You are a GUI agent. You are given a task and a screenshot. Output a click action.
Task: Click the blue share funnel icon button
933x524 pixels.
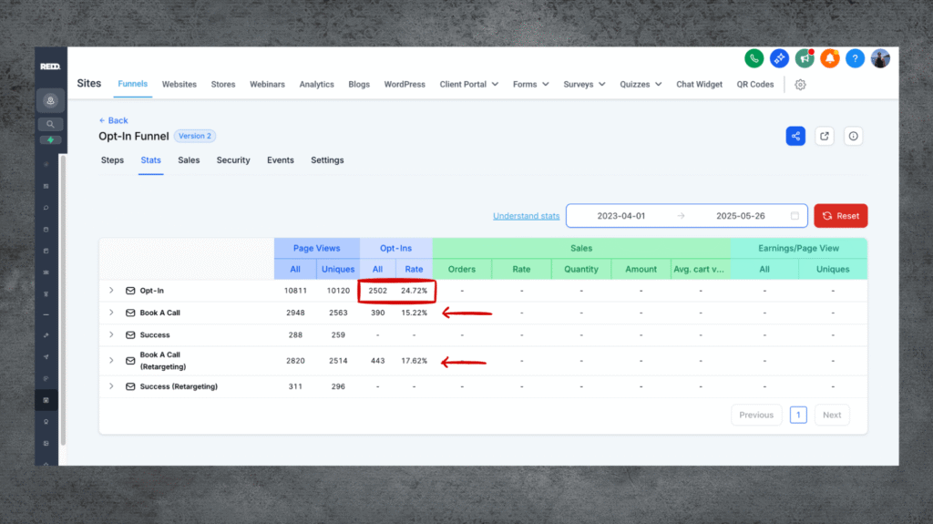pyautogui.click(x=795, y=136)
